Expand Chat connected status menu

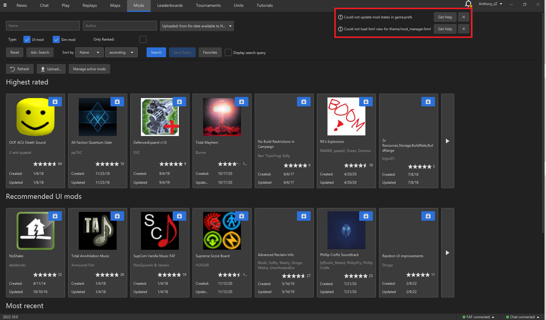click(x=523, y=317)
